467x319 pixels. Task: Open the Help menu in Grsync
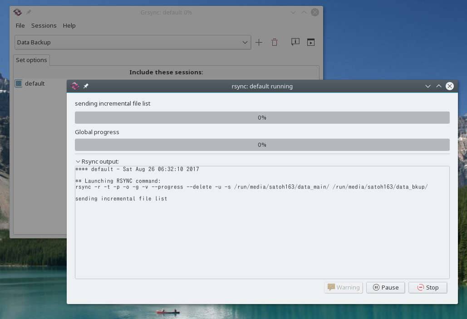click(69, 25)
